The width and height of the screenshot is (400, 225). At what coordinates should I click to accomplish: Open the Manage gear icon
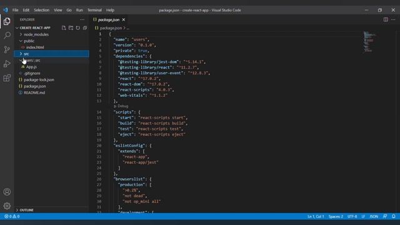pos(7,206)
